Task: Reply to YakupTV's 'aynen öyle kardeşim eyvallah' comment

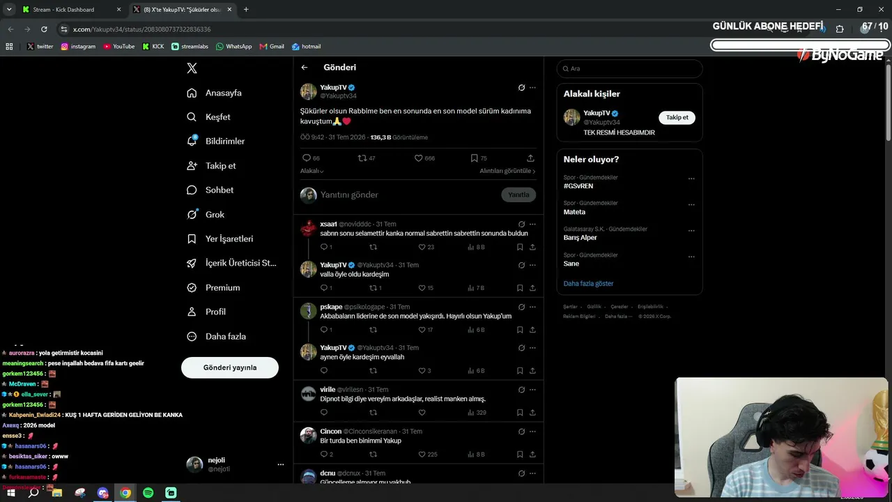Action: (324, 371)
